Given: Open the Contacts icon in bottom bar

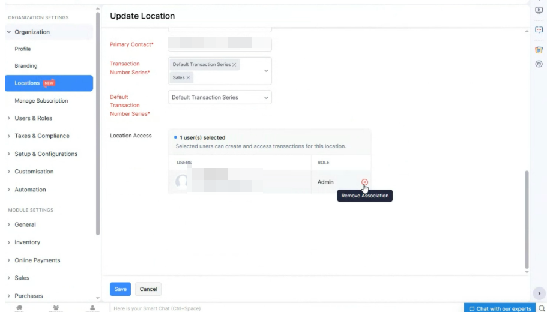Looking at the screenshot, I should click(92, 306).
